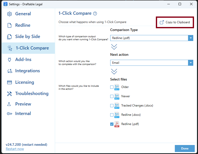Open the Add-Ins settings tab

(28, 59)
